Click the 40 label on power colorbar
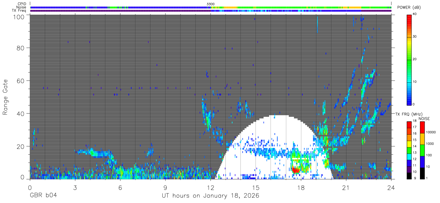 pos(415,14)
